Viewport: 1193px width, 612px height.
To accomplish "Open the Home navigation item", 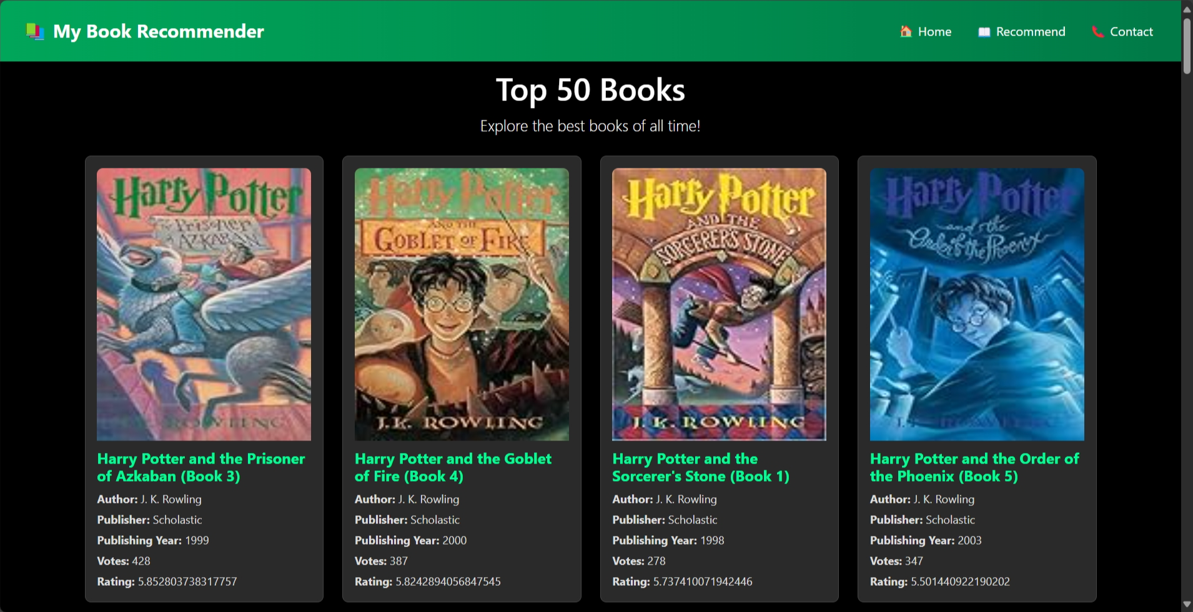I will tap(934, 32).
